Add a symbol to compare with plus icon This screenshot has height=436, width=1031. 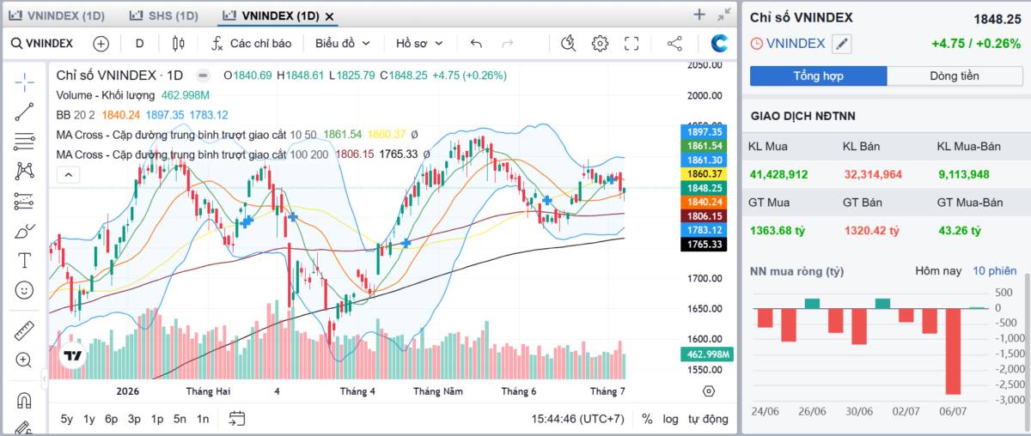[101, 43]
